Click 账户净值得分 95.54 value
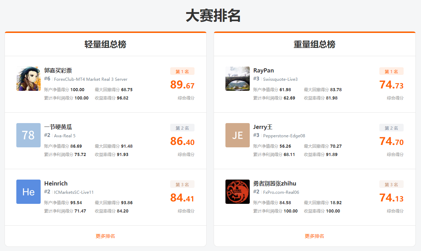 click(x=76, y=202)
